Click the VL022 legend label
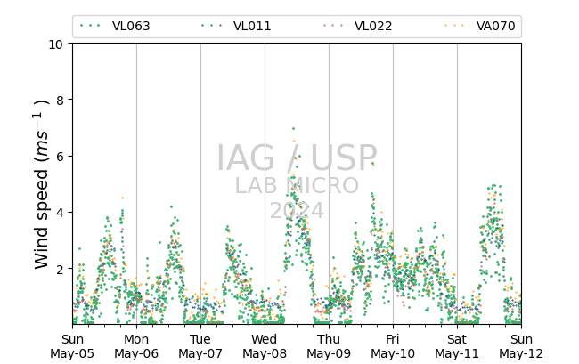Viewport: 579px width, 364px height. click(x=373, y=26)
